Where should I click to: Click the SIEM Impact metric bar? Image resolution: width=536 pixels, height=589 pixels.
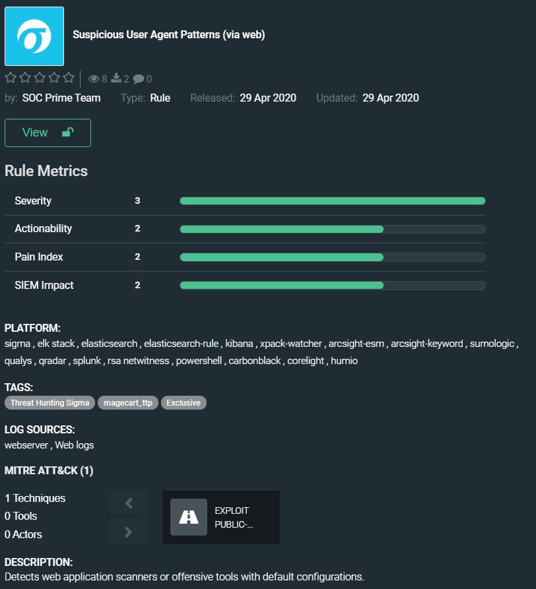tap(332, 286)
